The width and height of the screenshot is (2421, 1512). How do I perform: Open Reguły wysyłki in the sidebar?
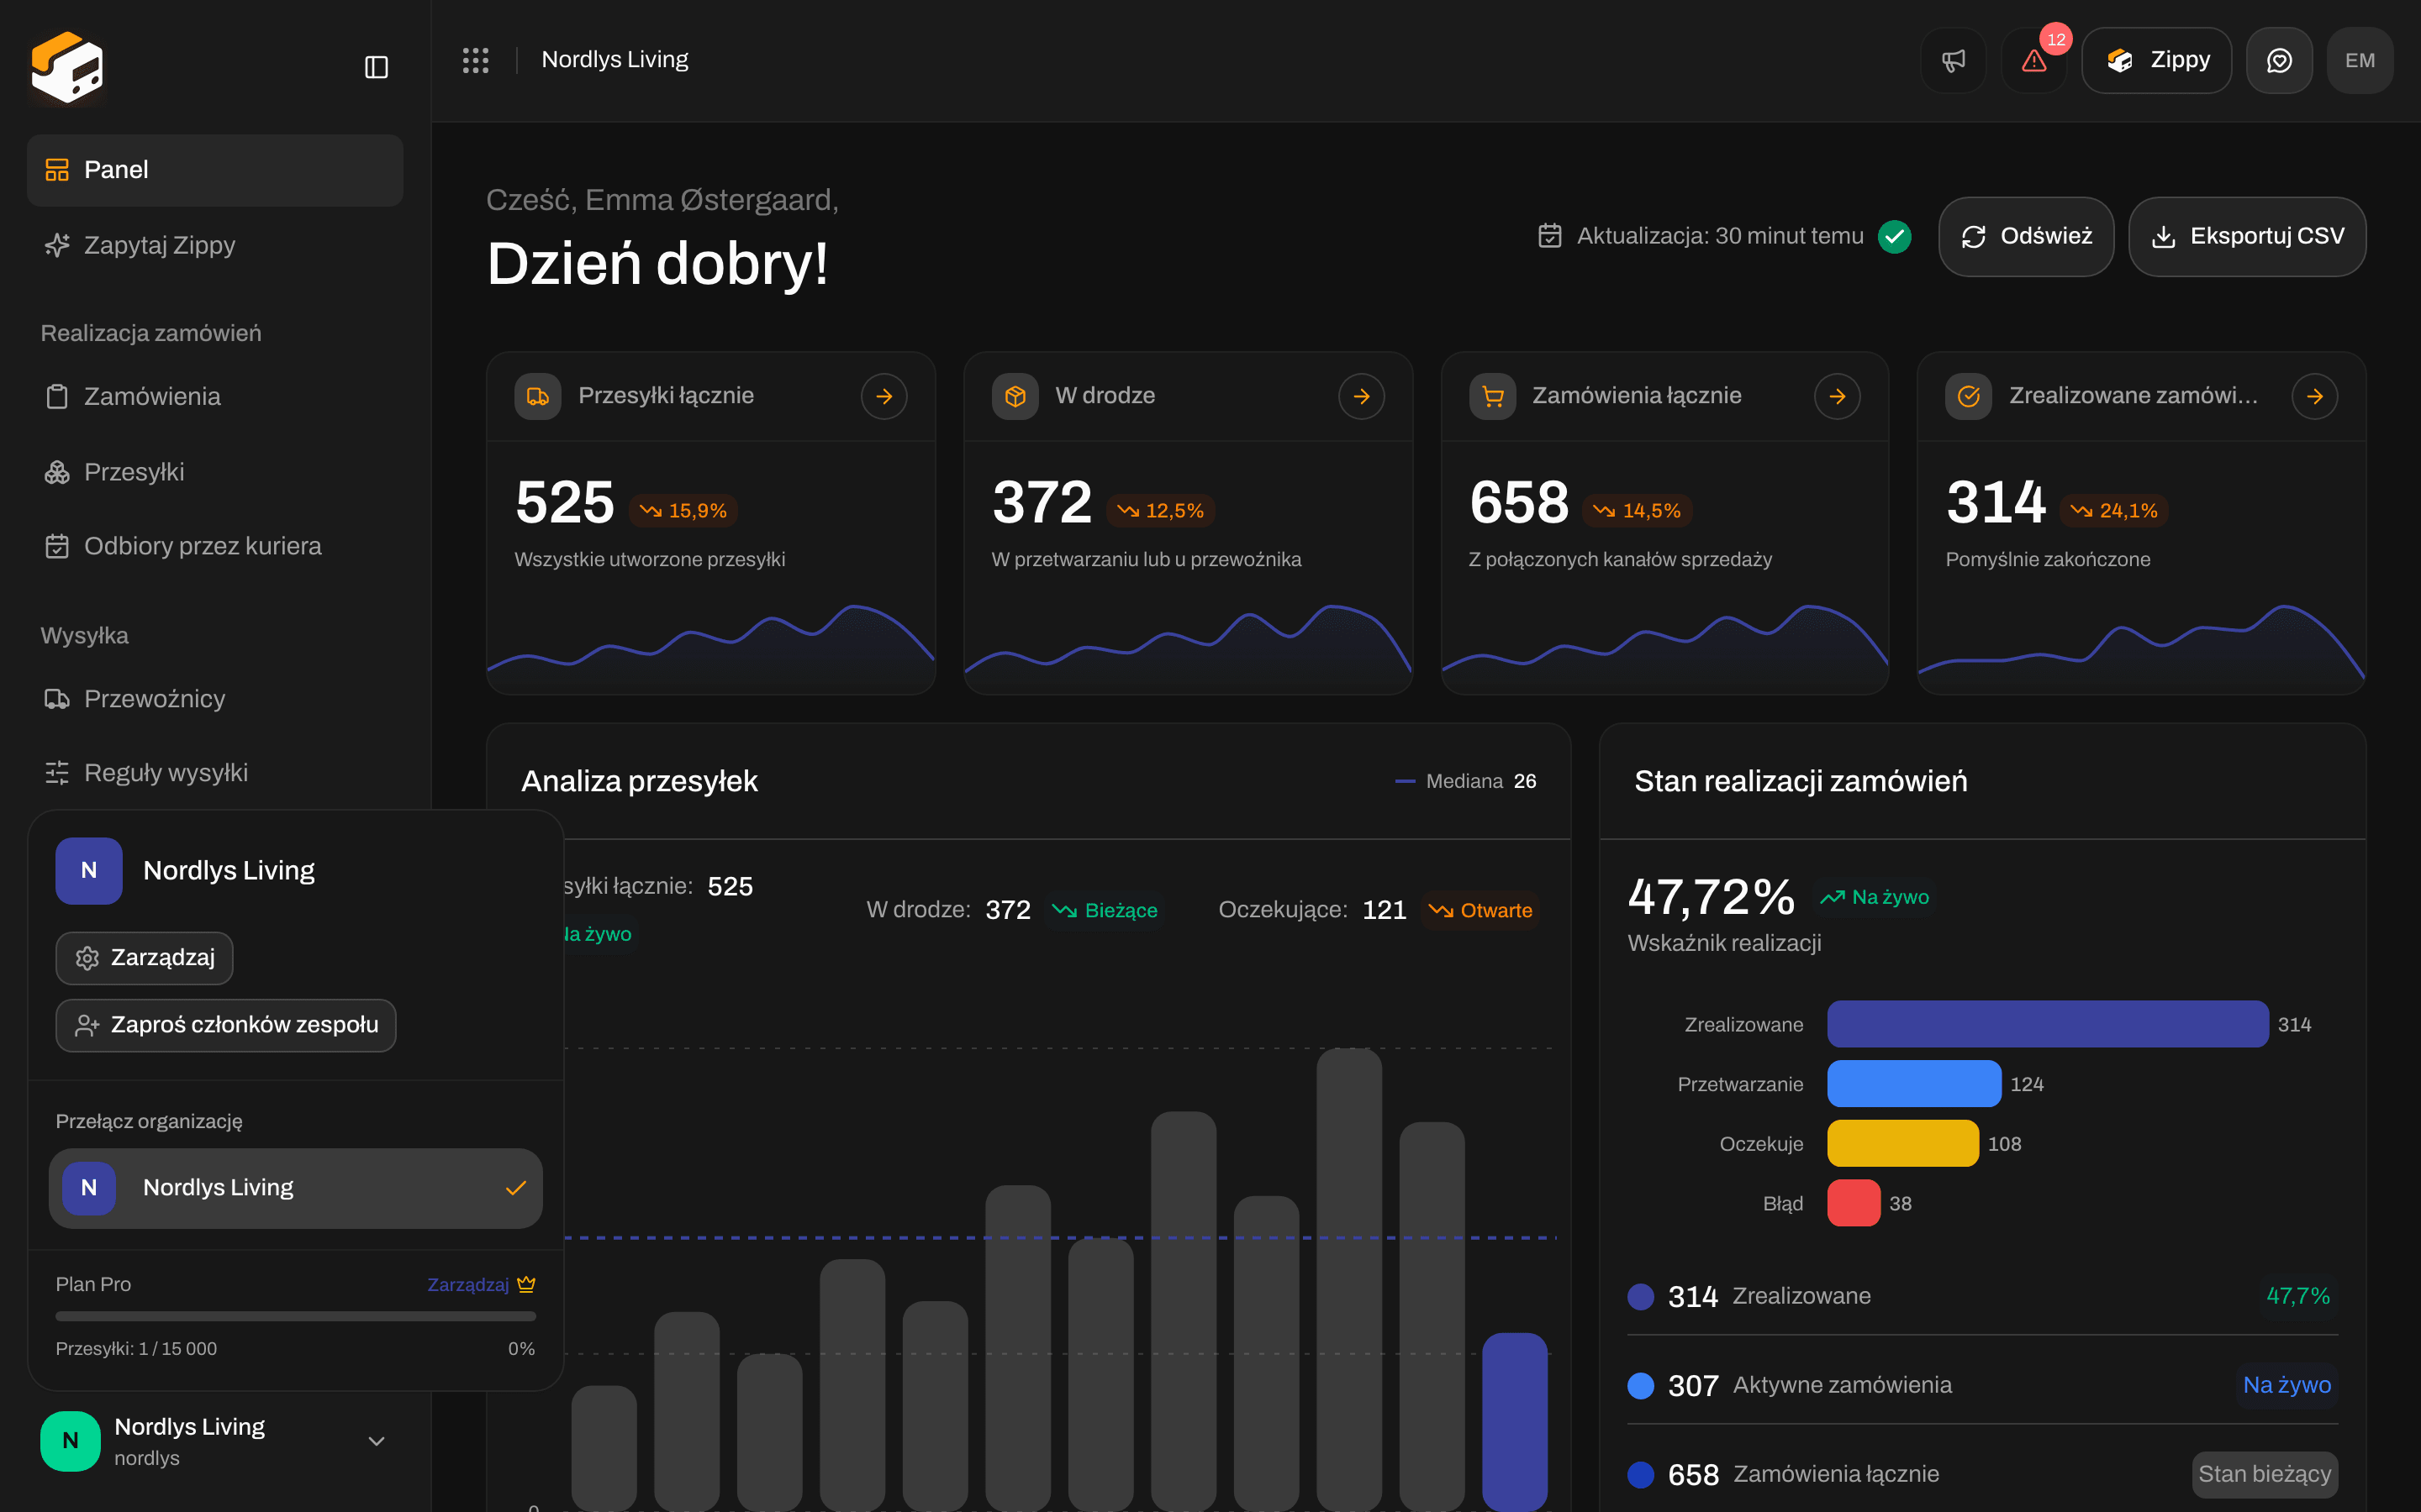(x=215, y=773)
